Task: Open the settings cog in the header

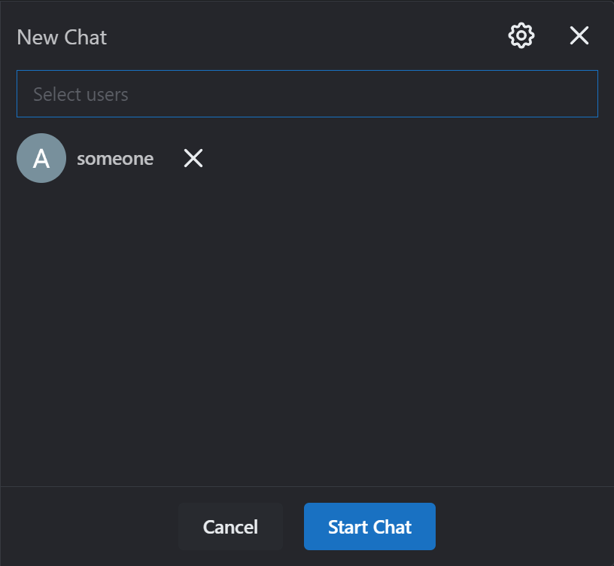Action: point(521,36)
